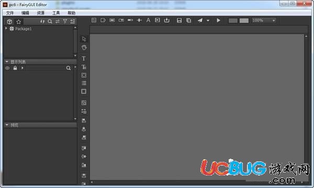Click the align icon with two vertical bars
This screenshot has width=314, height=188.
click(84, 148)
